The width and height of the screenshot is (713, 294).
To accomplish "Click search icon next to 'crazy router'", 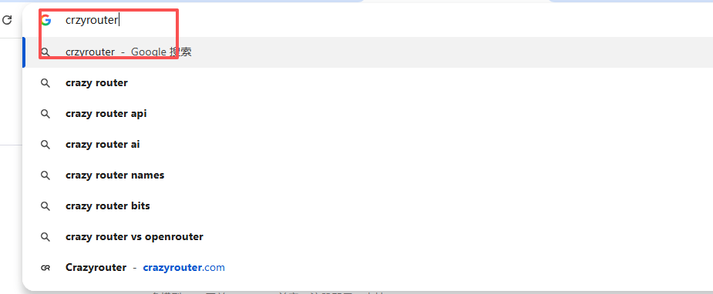I will pyautogui.click(x=45, y=83).
